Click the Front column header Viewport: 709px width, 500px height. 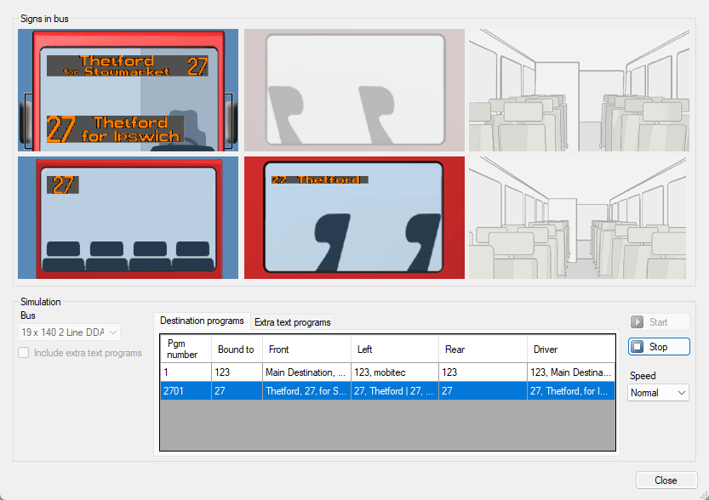coord(306,349)
